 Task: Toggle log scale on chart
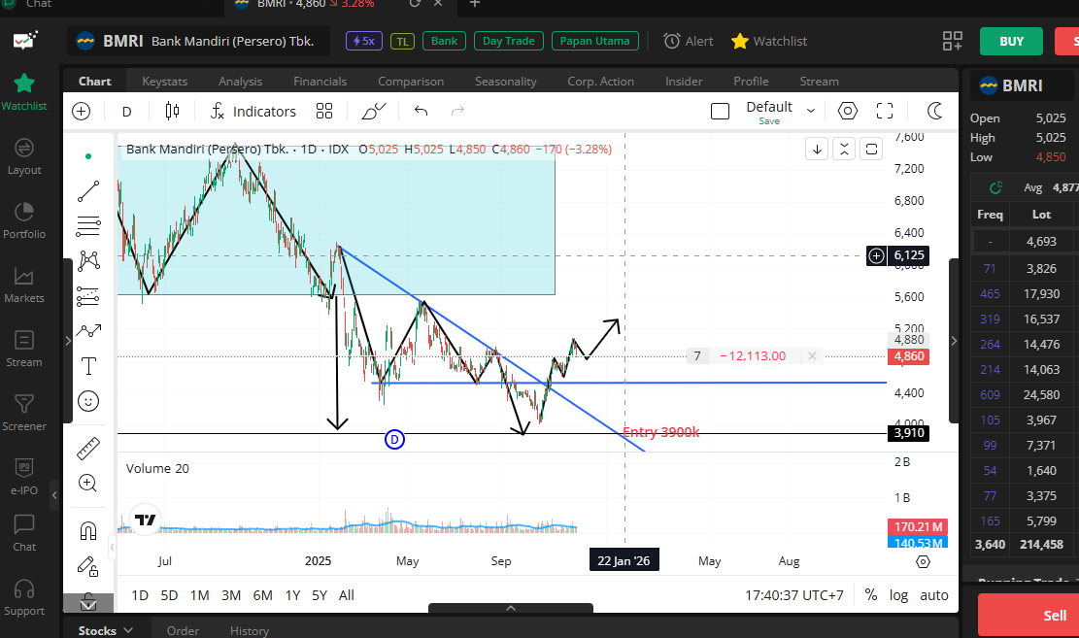pos(898,594)
